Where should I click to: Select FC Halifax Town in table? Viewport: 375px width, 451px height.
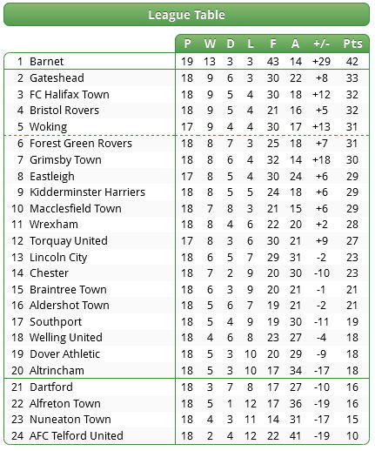pyautogui.click(x=70, y=95)
